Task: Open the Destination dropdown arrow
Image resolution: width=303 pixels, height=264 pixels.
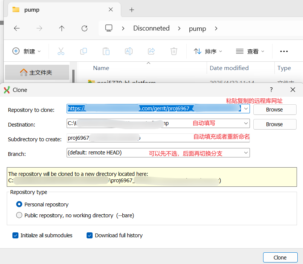Action: pyautogui.click(x=246, y=124)
